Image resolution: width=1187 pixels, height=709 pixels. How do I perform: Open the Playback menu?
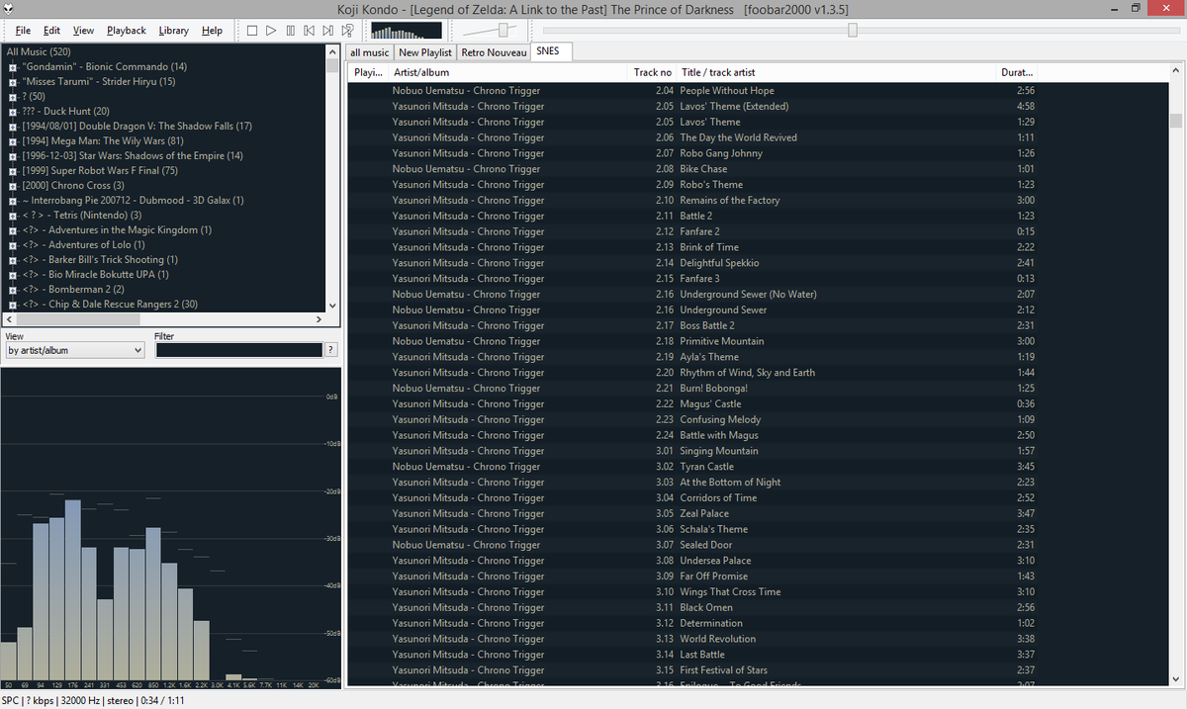pyautogui.click(x=127, y=31)
